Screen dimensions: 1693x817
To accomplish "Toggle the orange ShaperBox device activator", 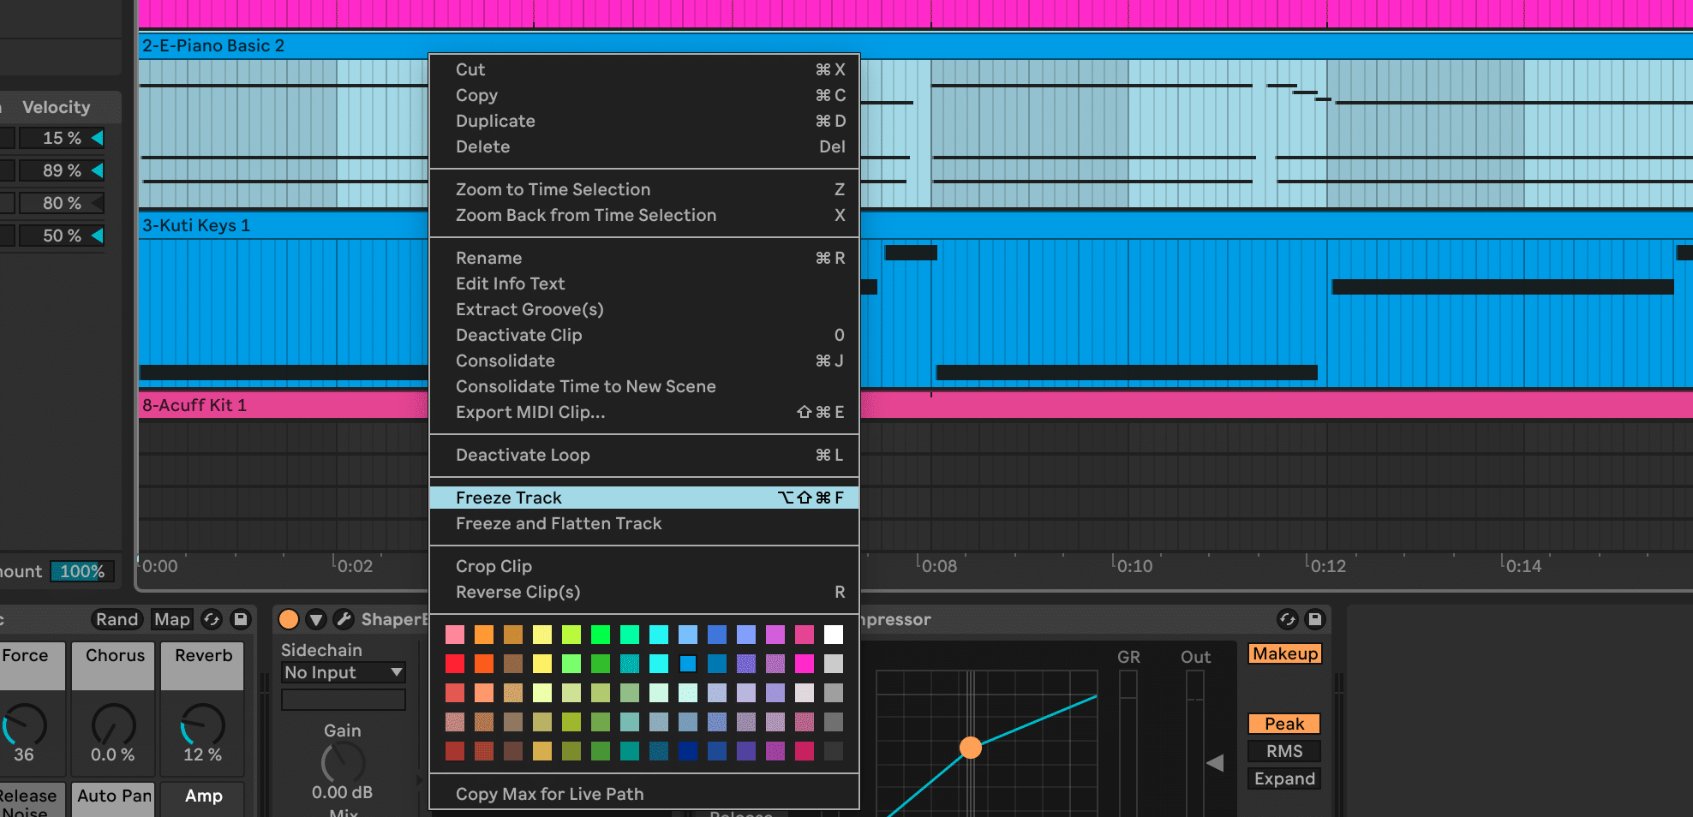I will tap(289, 619).
